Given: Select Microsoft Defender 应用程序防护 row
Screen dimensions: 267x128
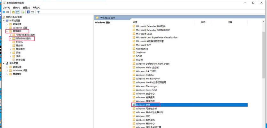Looking at the screenshot, I should coord(151,30).
